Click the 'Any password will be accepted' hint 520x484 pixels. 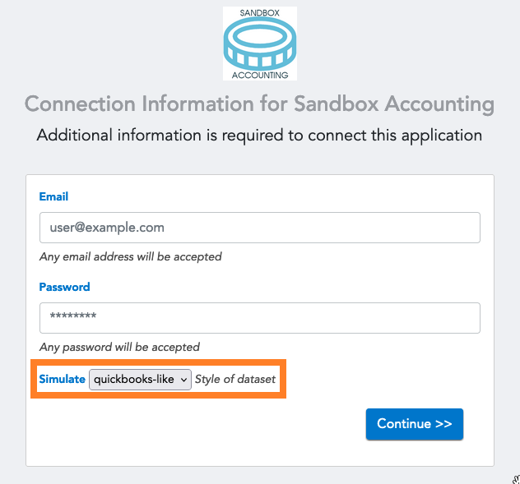119,347
